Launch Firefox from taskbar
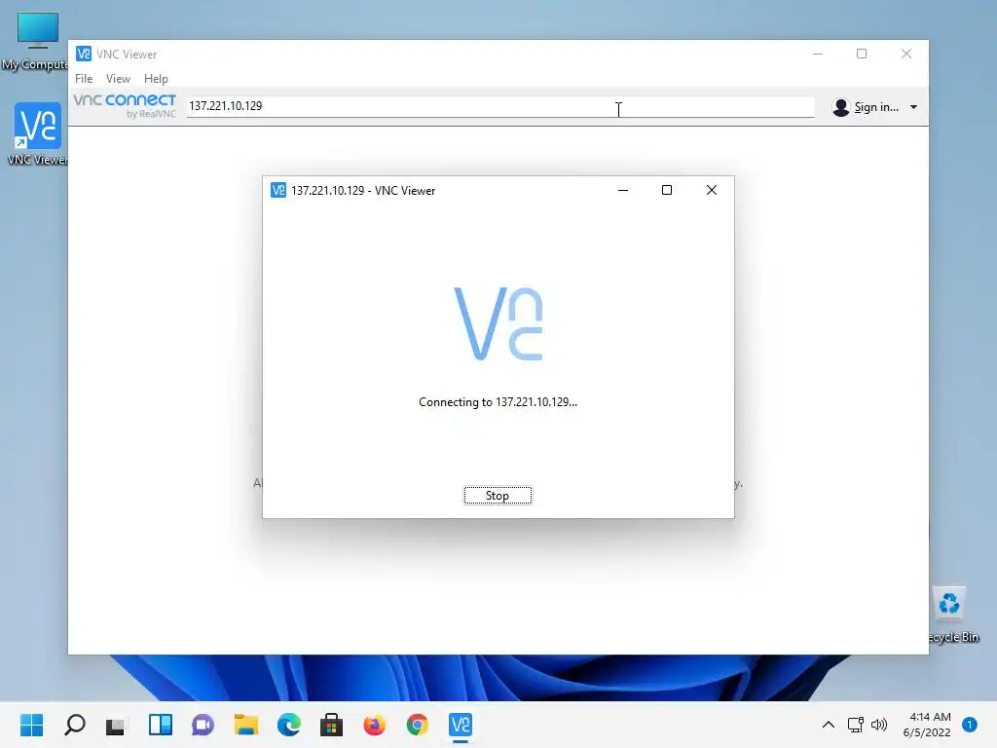 coord(375,725)
